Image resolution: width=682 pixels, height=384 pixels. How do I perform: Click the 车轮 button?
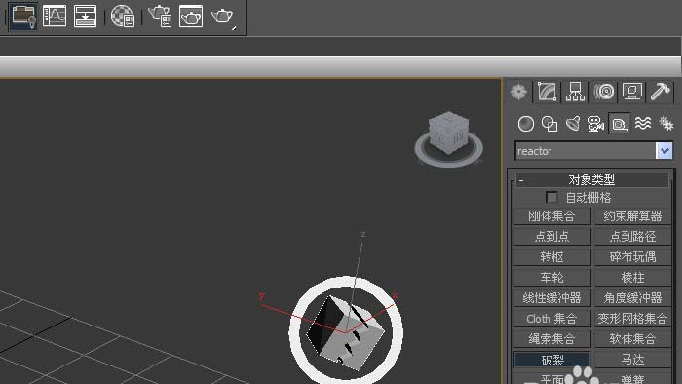[x=552, y=278]
